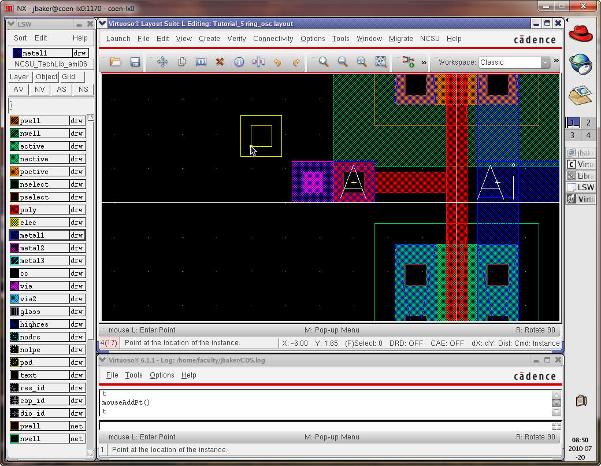Click the Create Instance toolbar icon
This screenshot has width=601, height=466.
409,62
